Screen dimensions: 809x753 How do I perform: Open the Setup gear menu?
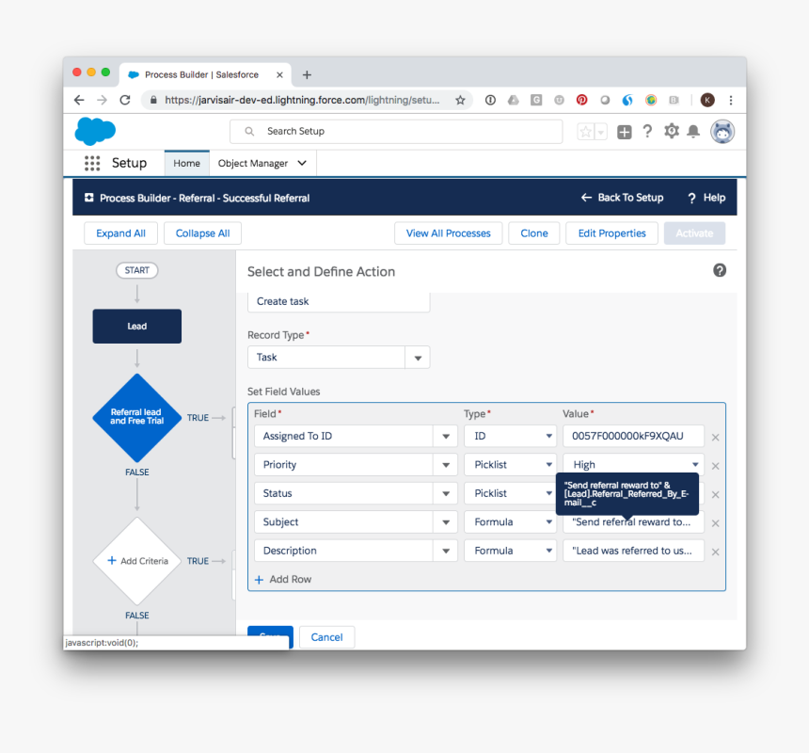672,132
